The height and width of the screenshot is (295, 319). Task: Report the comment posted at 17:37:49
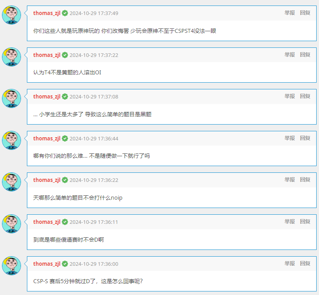click(290, 13)
